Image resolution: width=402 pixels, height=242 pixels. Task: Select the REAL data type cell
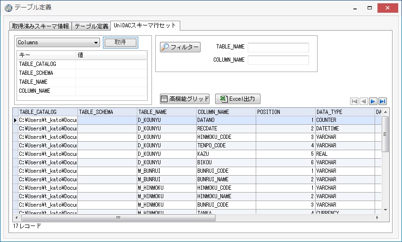coord(345,154)
